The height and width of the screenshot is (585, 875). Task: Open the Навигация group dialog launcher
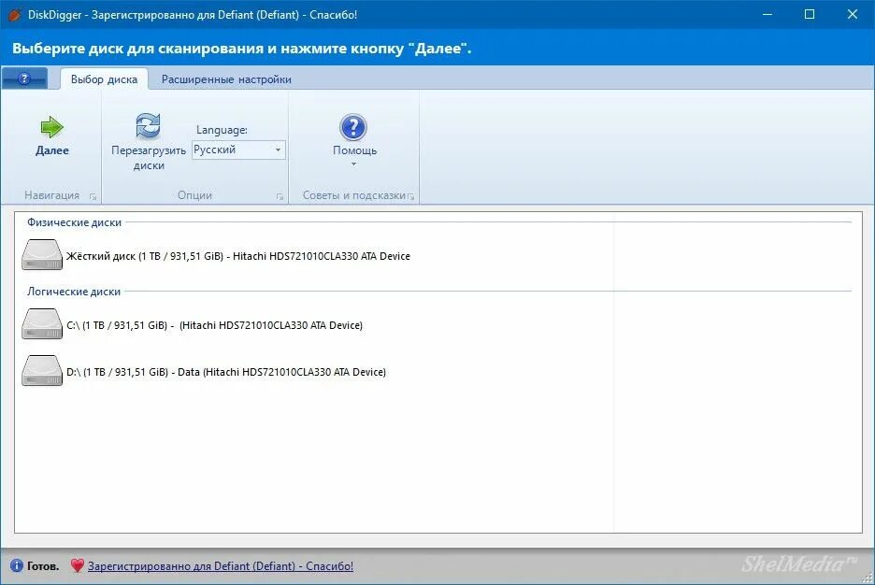(93, 196)
